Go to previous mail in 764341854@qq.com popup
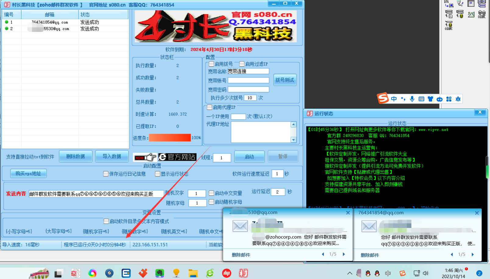 (452, 255)
